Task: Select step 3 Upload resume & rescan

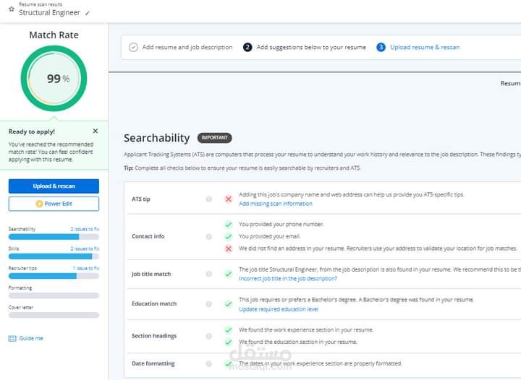Action: pos(425,47)
